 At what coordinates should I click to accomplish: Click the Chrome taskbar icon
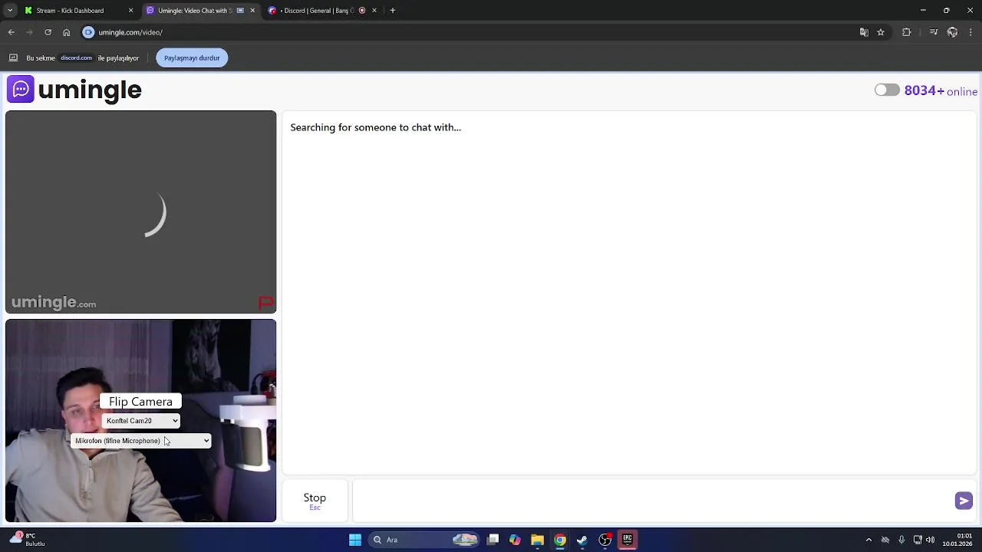click(x=560, y=540)
